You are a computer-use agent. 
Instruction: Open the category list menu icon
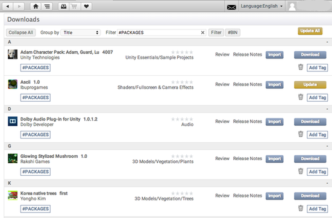[47, 7]
